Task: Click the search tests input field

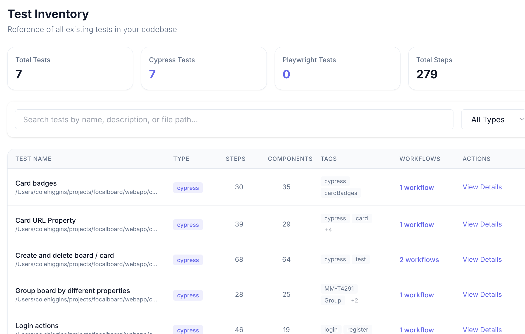Action: (234, 119)
